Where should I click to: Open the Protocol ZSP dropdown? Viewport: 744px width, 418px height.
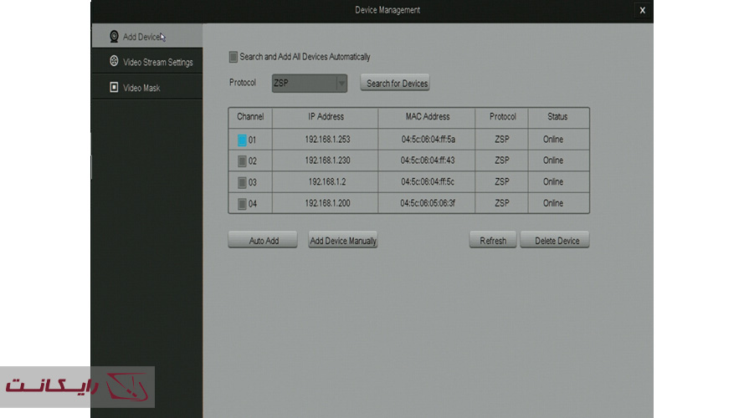(303, 84)
